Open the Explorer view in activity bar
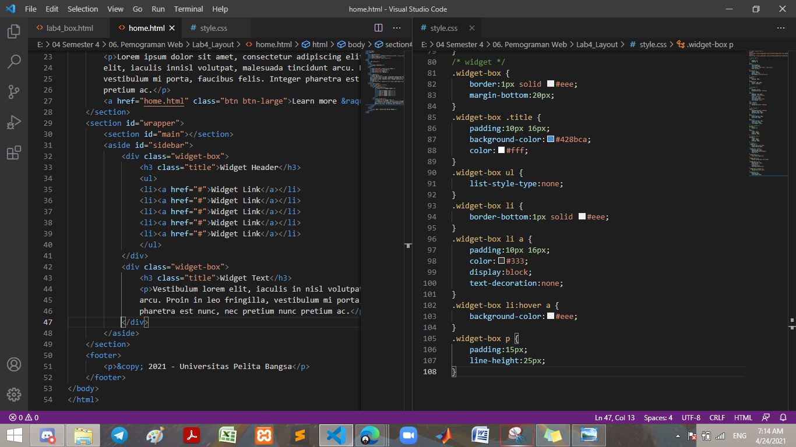Viewport: 796px width, 447px height. [14, 31]
